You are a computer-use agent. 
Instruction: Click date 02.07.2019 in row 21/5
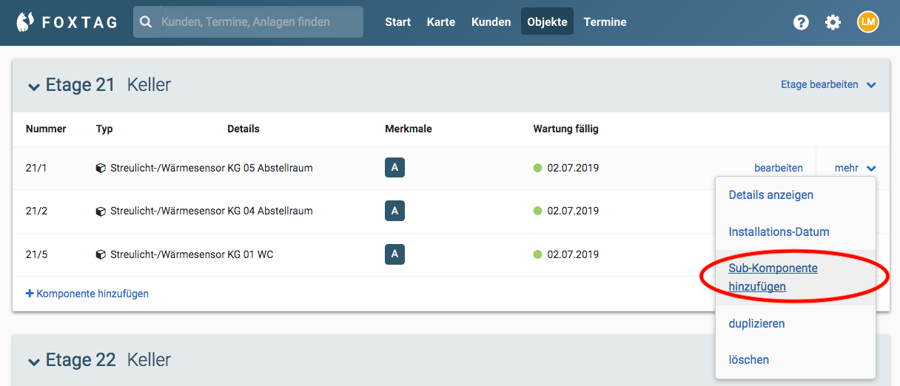(x=573, y=254)
